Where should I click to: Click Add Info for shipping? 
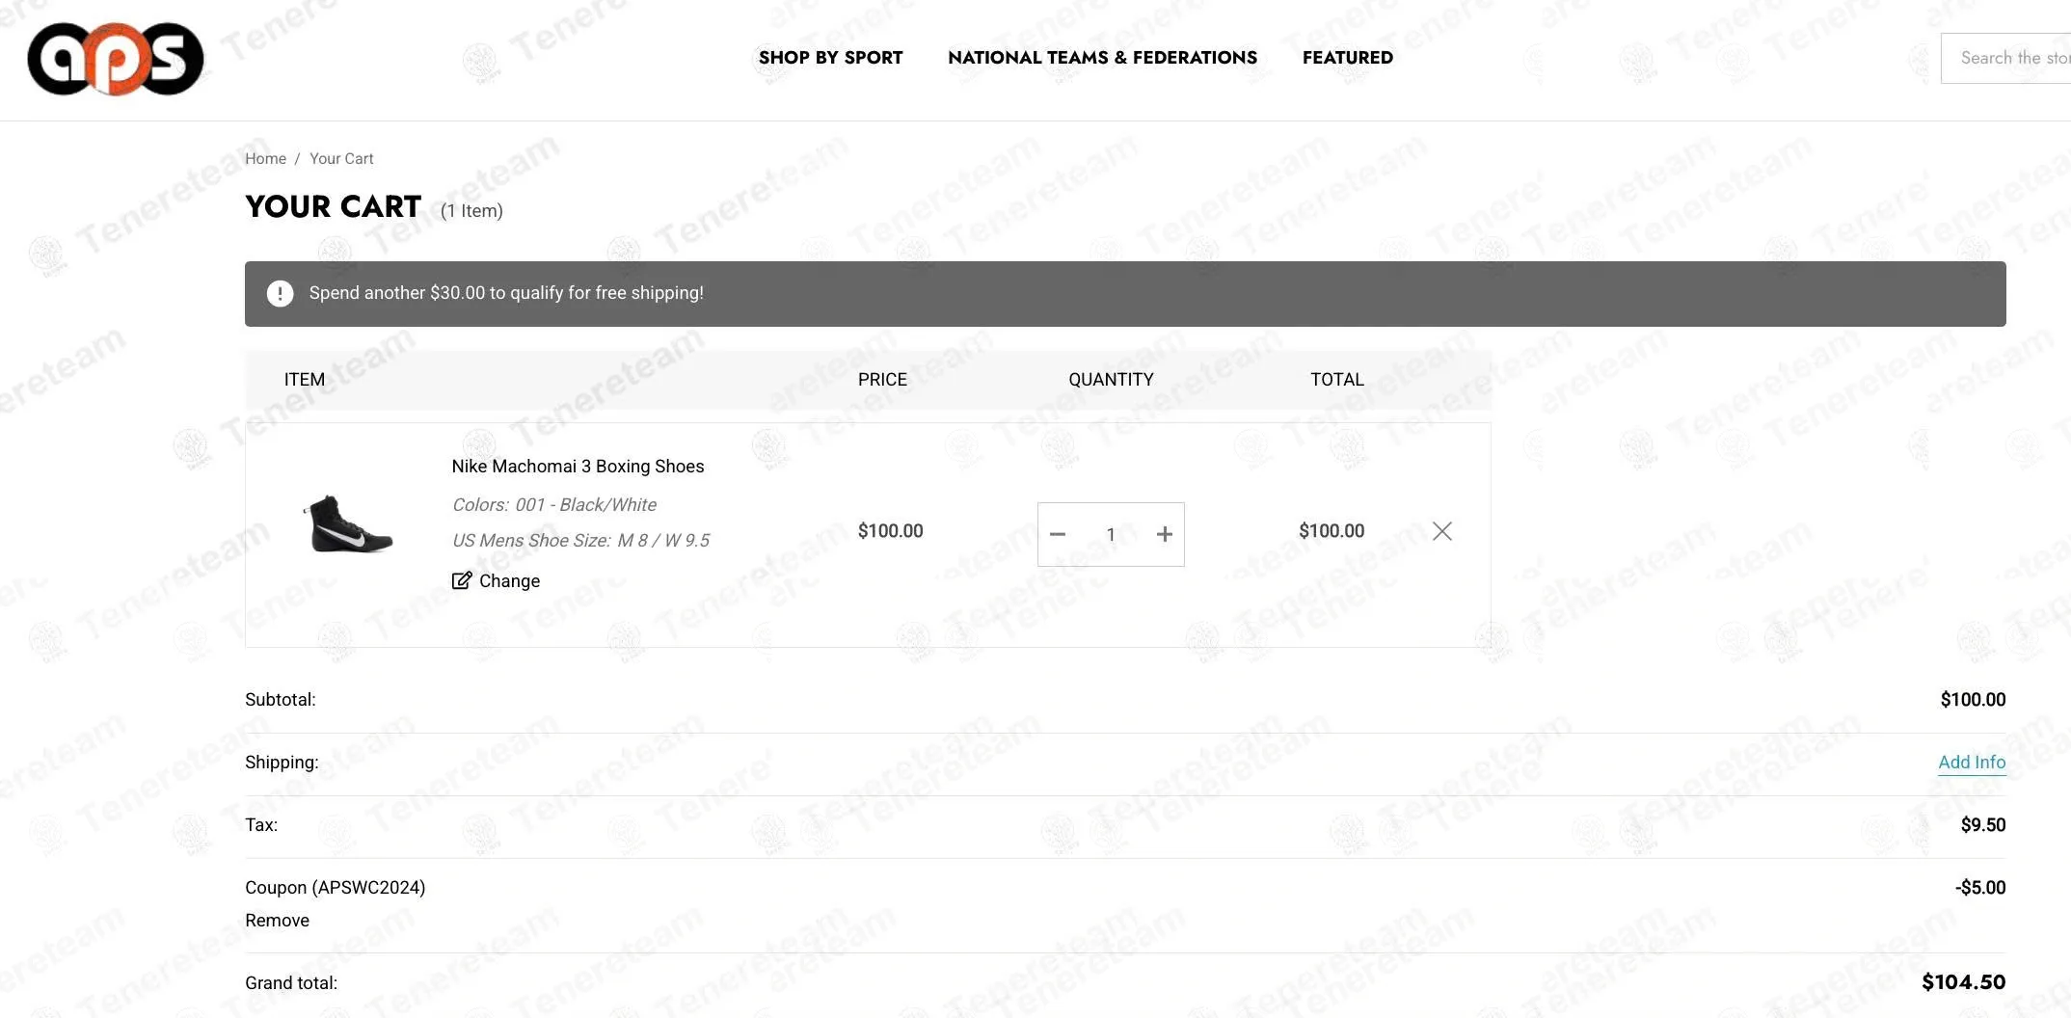click(x=1972, y=763)
